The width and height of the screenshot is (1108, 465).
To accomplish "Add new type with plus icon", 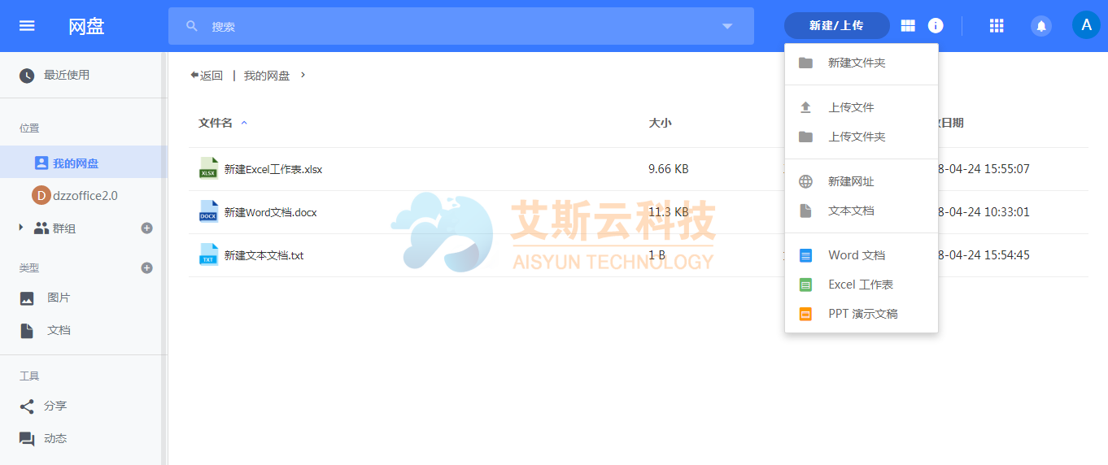I will [147, 267].
